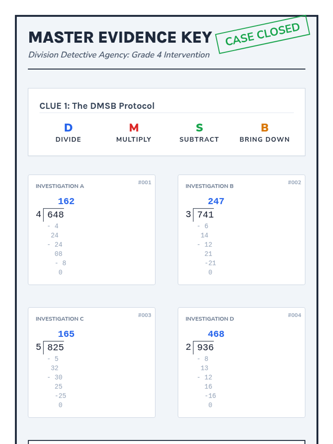The width and height of the screenshot is (333, 444).
Task: Click the green CASE CLOSED stamp
Action: click(263, 34)
